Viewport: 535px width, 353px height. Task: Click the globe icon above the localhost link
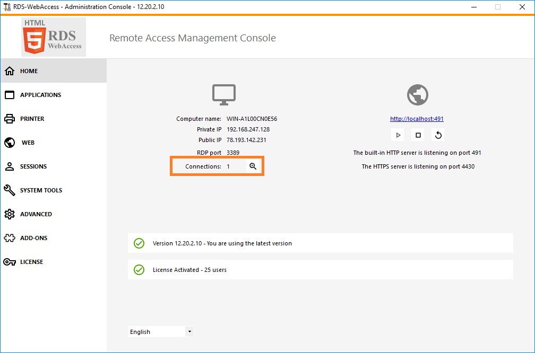tap(418, 95)
